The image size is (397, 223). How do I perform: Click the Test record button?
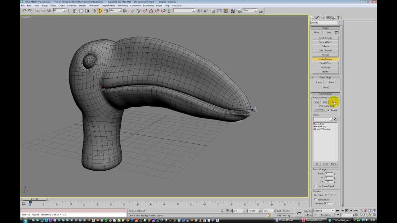coord(333,102)
